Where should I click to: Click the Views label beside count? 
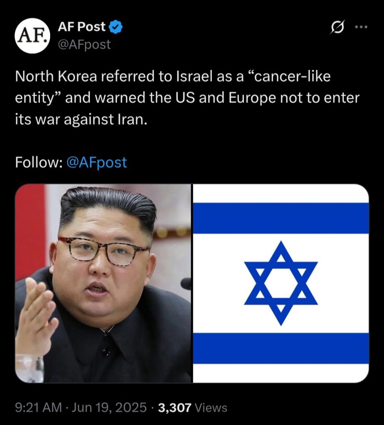211,408
